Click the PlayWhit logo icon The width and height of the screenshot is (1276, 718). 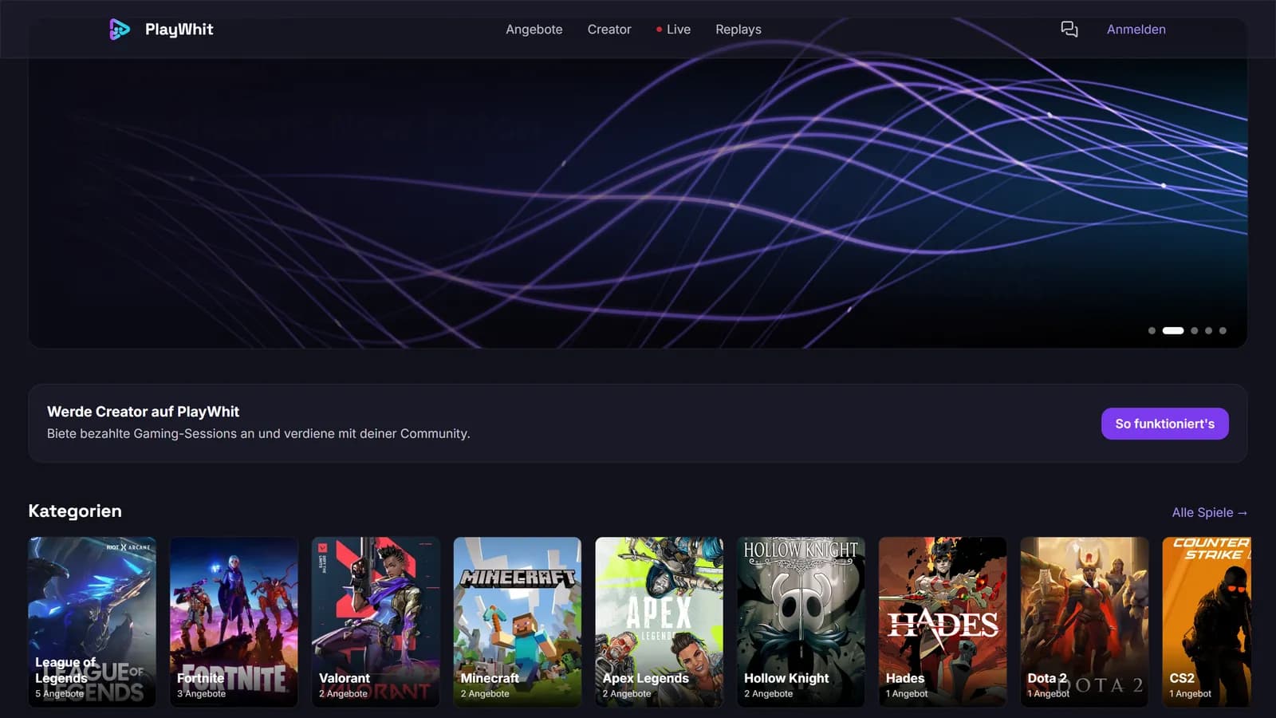(119, 30)
